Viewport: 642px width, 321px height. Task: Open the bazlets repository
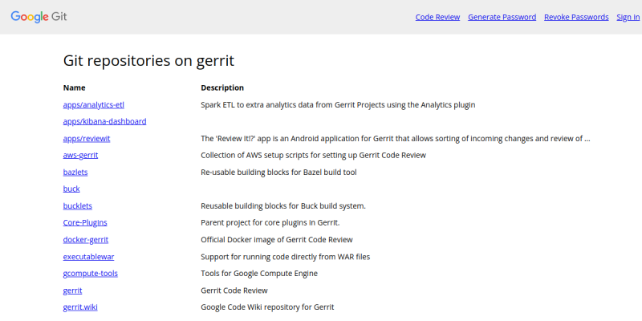point(75,173)
